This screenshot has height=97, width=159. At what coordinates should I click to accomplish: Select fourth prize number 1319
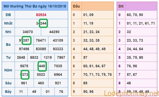(x=48, y=58)
